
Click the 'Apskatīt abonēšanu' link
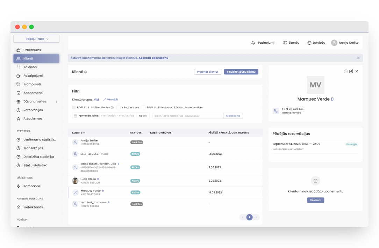153,58
